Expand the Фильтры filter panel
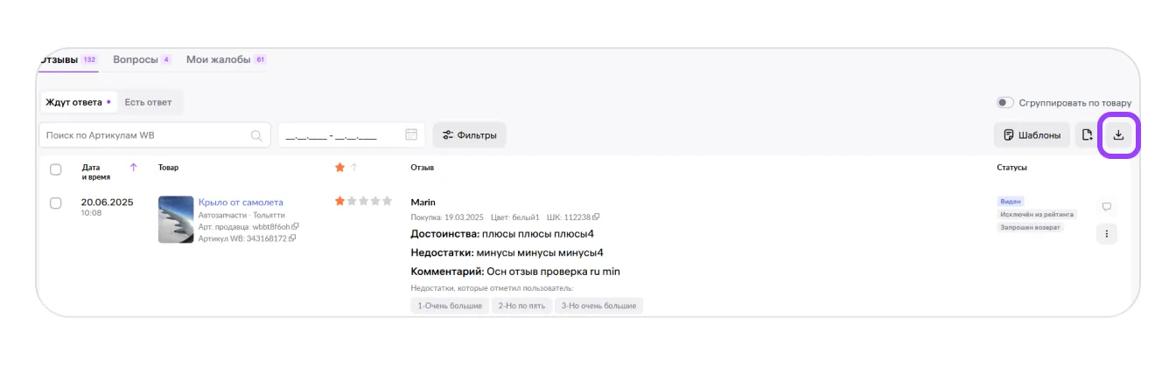1176x365 pixels. 470,135
